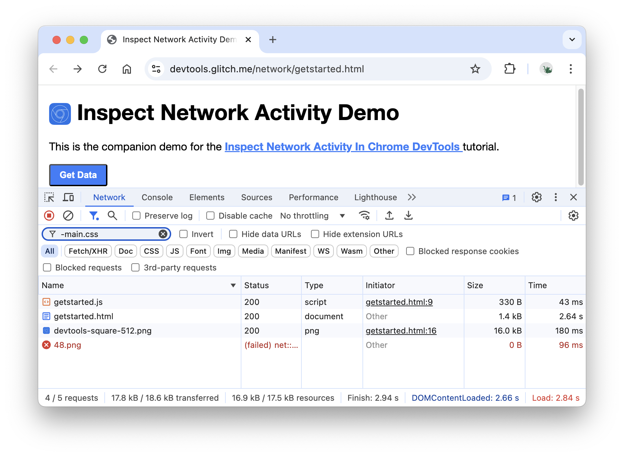
Task: Open network conditions settings
Action: pyautogui.click(x=364, y=215)
